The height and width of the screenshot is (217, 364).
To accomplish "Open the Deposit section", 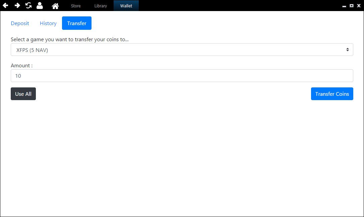I will click(20, 23).
